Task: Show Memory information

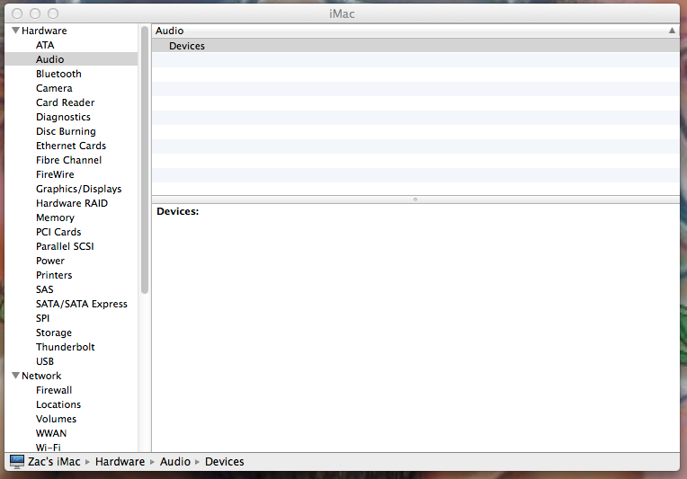Action: [55, 217]
